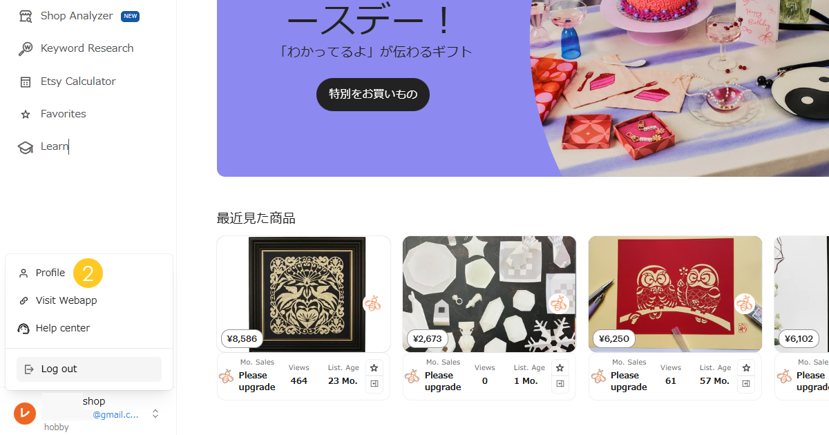Favorite the ¥2,673 white molds listing
The height and width of the screenshot is (435, 829).
(x=560, y=368)
